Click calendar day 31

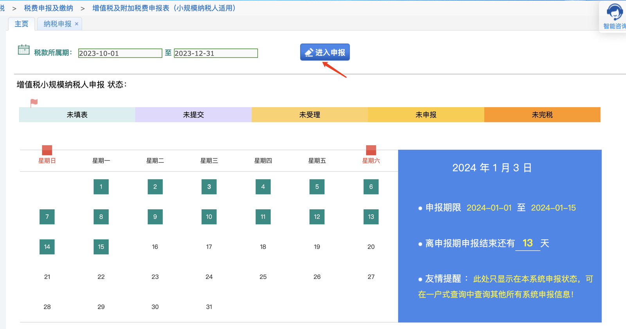209,307
